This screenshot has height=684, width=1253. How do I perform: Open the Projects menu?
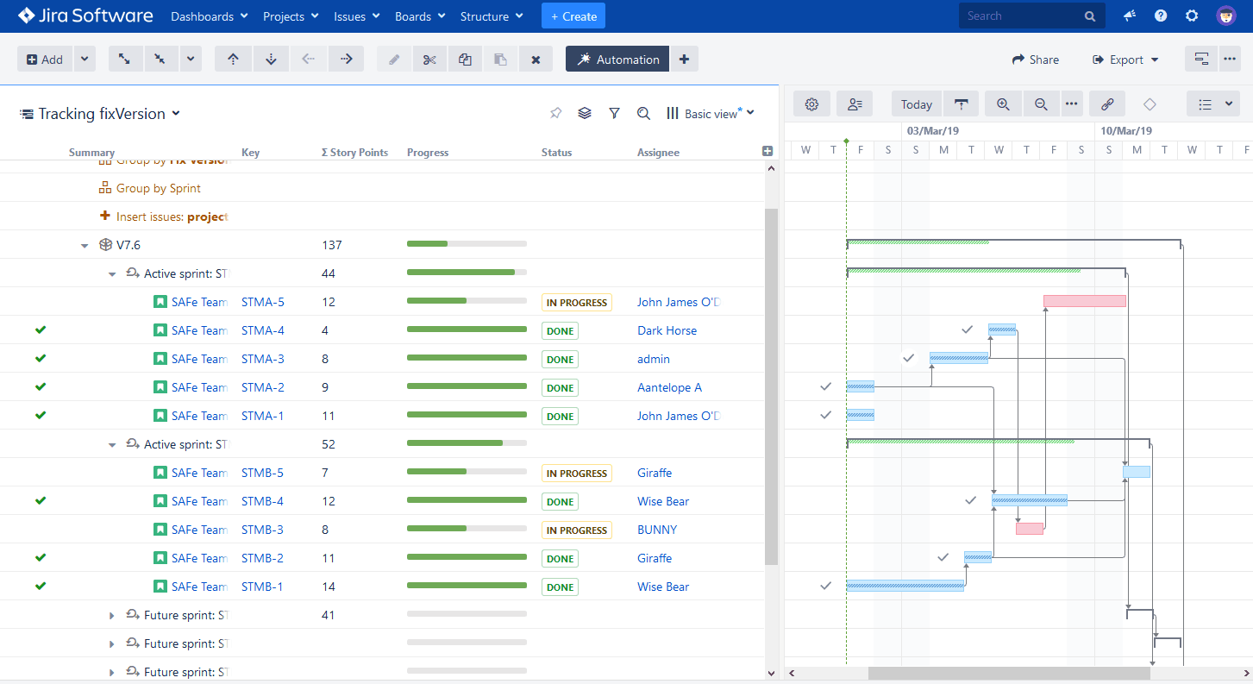point(290,16)
